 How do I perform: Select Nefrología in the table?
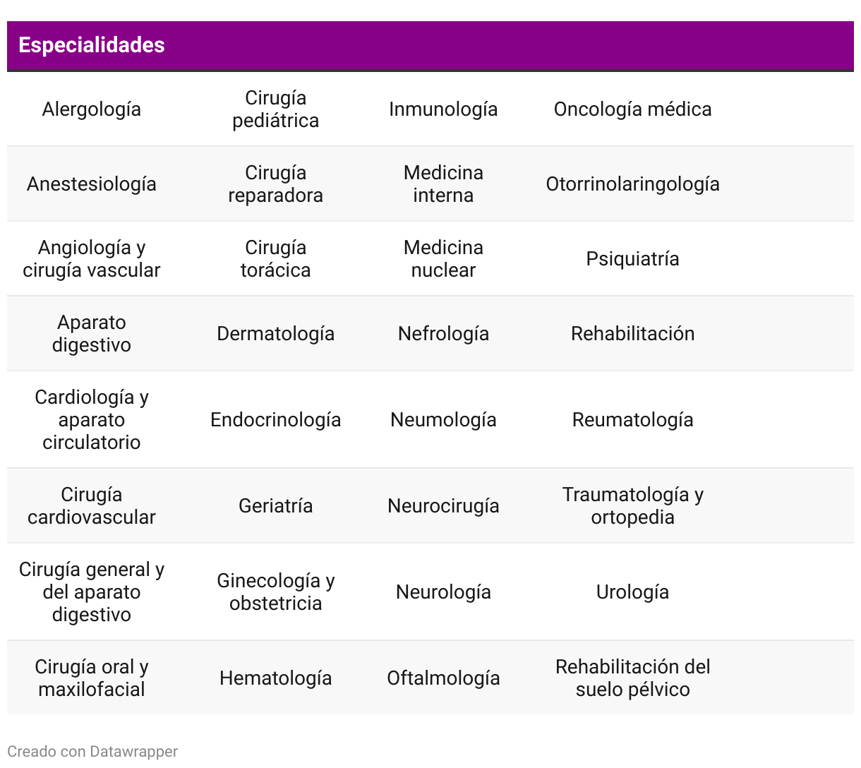(x=443, y=334)
